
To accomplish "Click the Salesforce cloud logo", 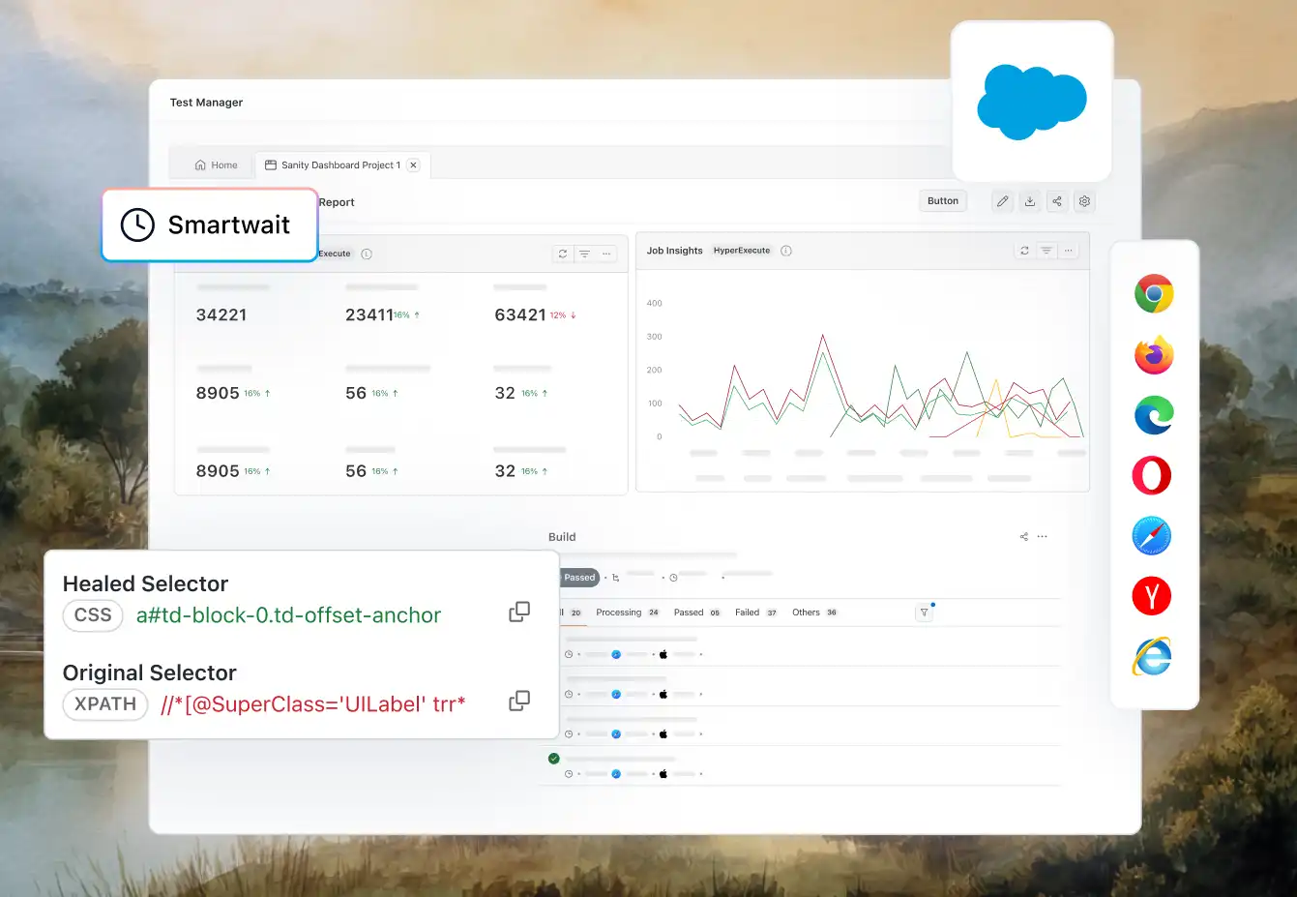I will (x=1032, y=102).
